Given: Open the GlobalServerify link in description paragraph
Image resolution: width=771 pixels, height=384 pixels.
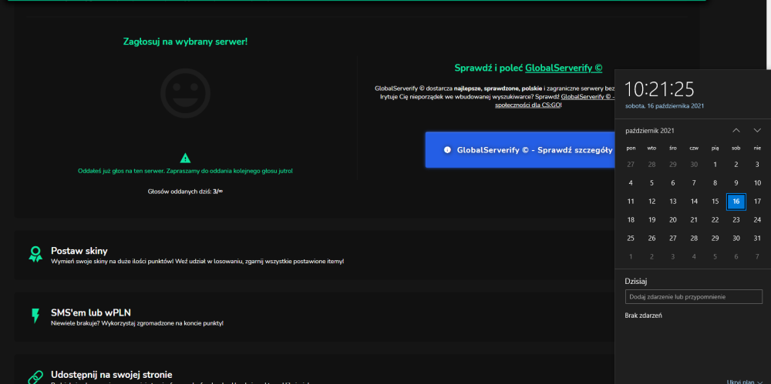Looking at the screenshot, I should point(588,97).
